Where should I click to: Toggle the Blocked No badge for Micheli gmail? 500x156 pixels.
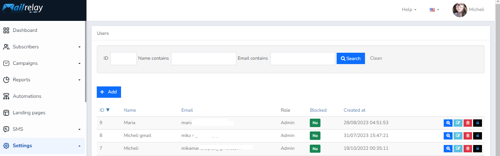click(x=315, y=136)
